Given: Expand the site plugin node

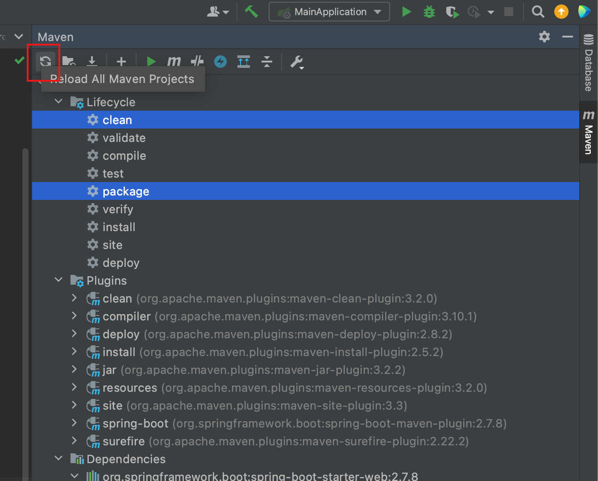Looking at the screenshot, I should [74, 405].
